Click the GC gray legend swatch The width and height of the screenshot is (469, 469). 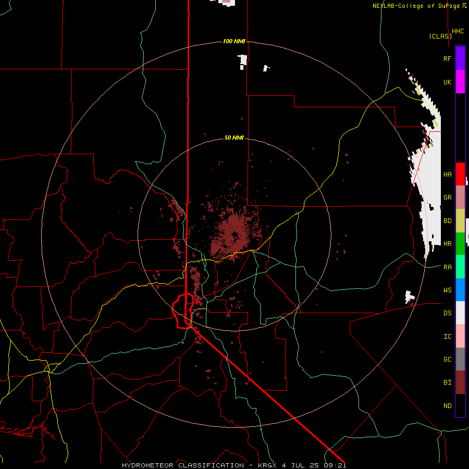click(460, 359)
